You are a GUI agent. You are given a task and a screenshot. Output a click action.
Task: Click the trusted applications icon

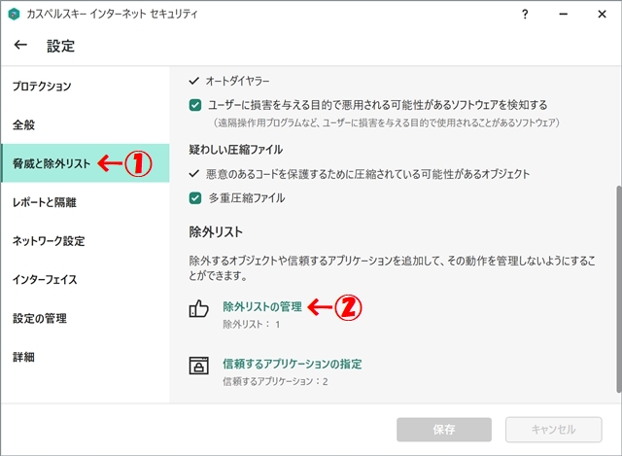(x=199, y=367)
